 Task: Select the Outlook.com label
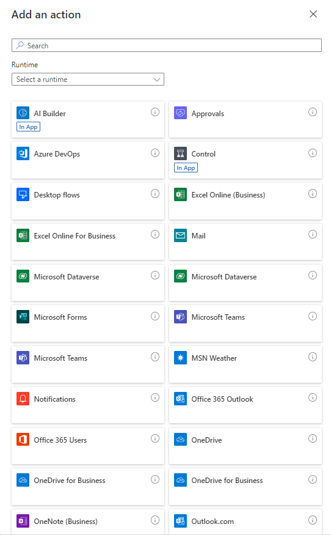213,522
